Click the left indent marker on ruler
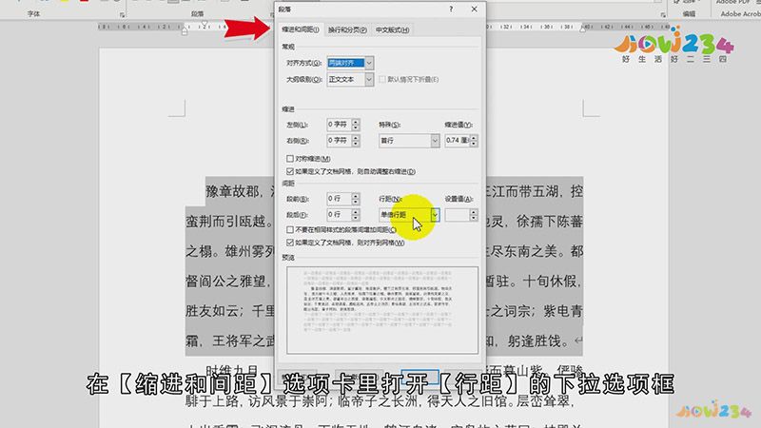 click(185, 31)
